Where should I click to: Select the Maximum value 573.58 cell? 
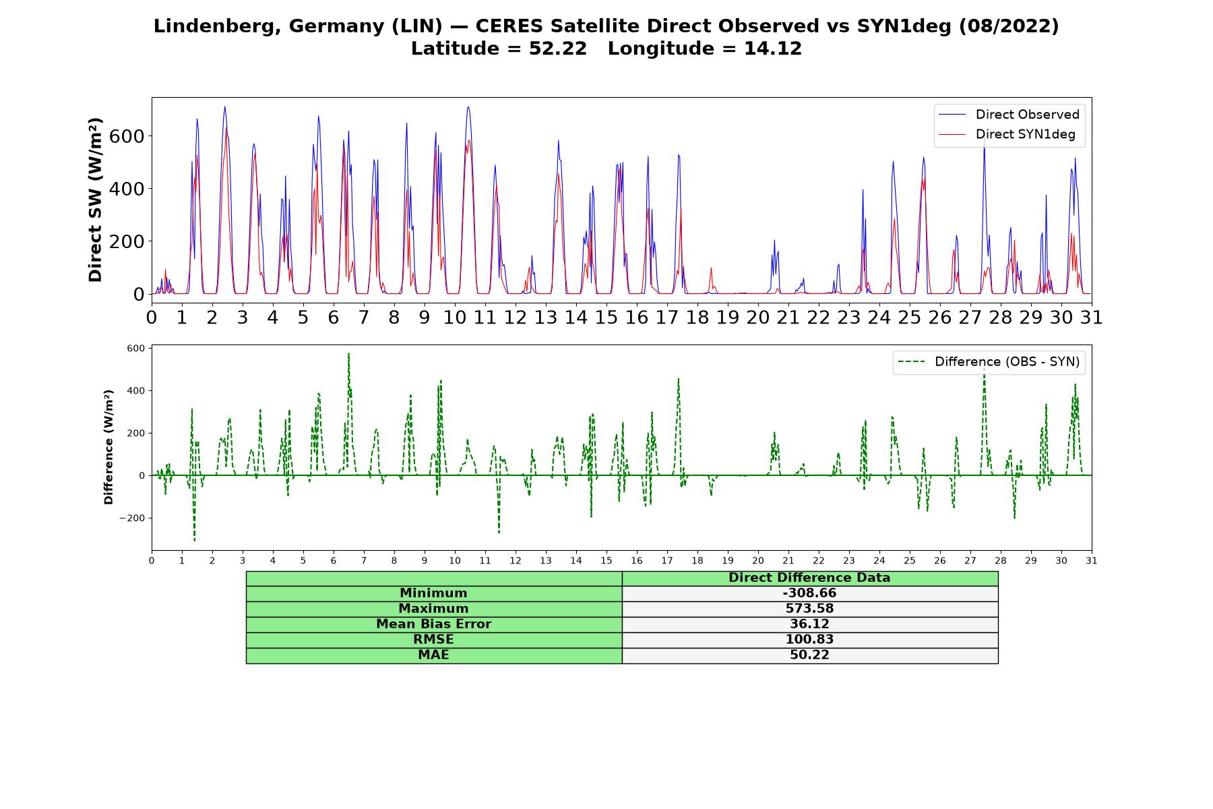pyautogui.click(x=809, y=609)
